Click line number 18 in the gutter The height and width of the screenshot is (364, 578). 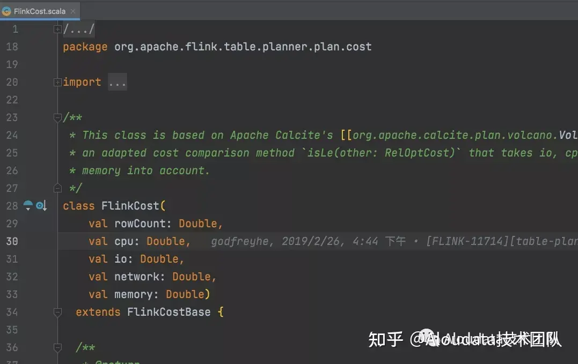(12, 47)
